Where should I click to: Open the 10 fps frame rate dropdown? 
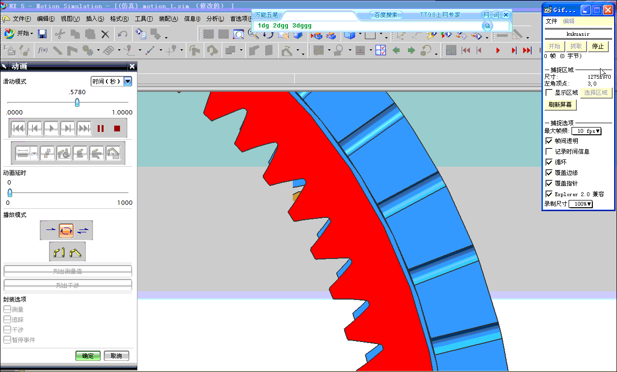(587, 131)
